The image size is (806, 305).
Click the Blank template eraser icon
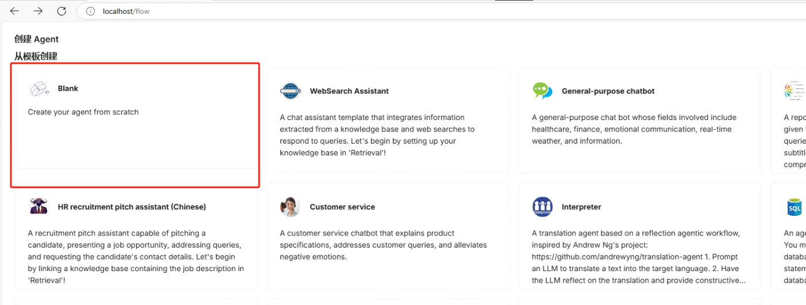point(38,89)
